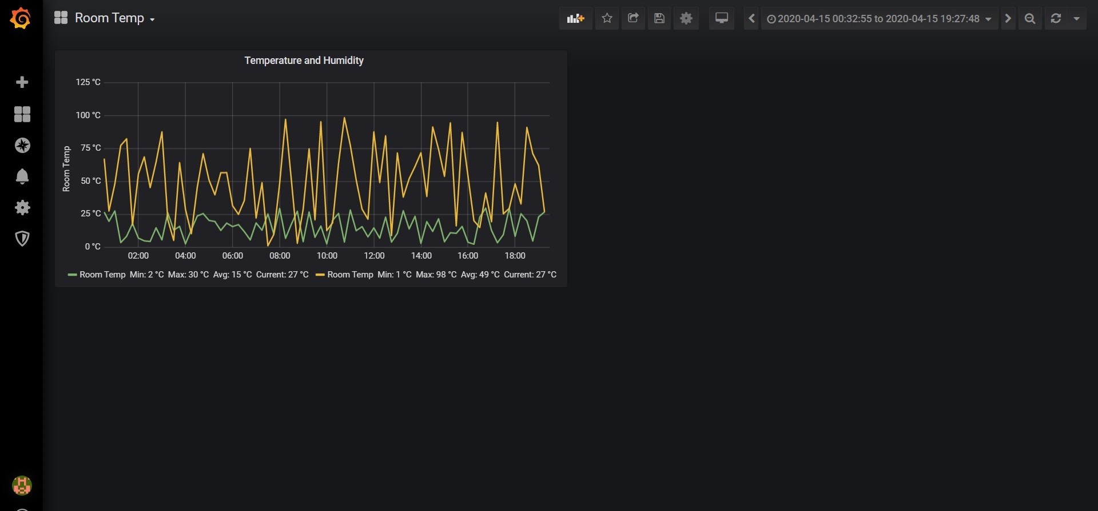Click 'Max: 98 °C' legend value
Image resolution: width=1098 pixels, height=511 pixels.
coord(436,275)
